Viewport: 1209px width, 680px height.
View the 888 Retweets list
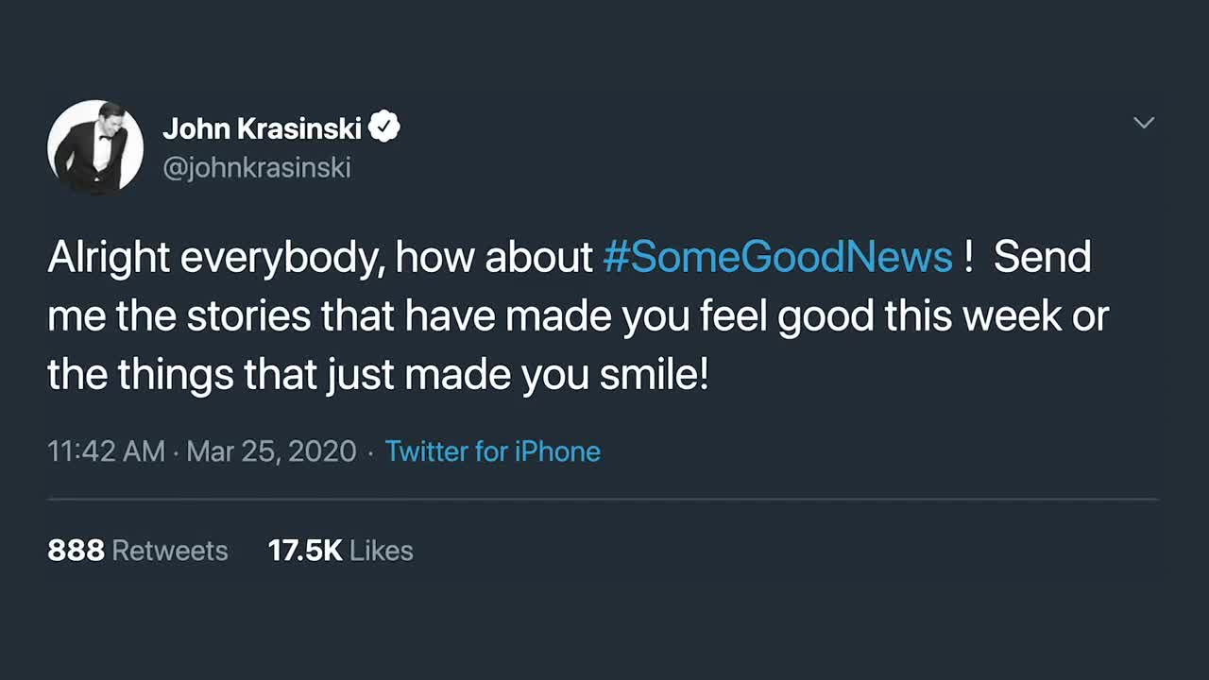(137, 551)
